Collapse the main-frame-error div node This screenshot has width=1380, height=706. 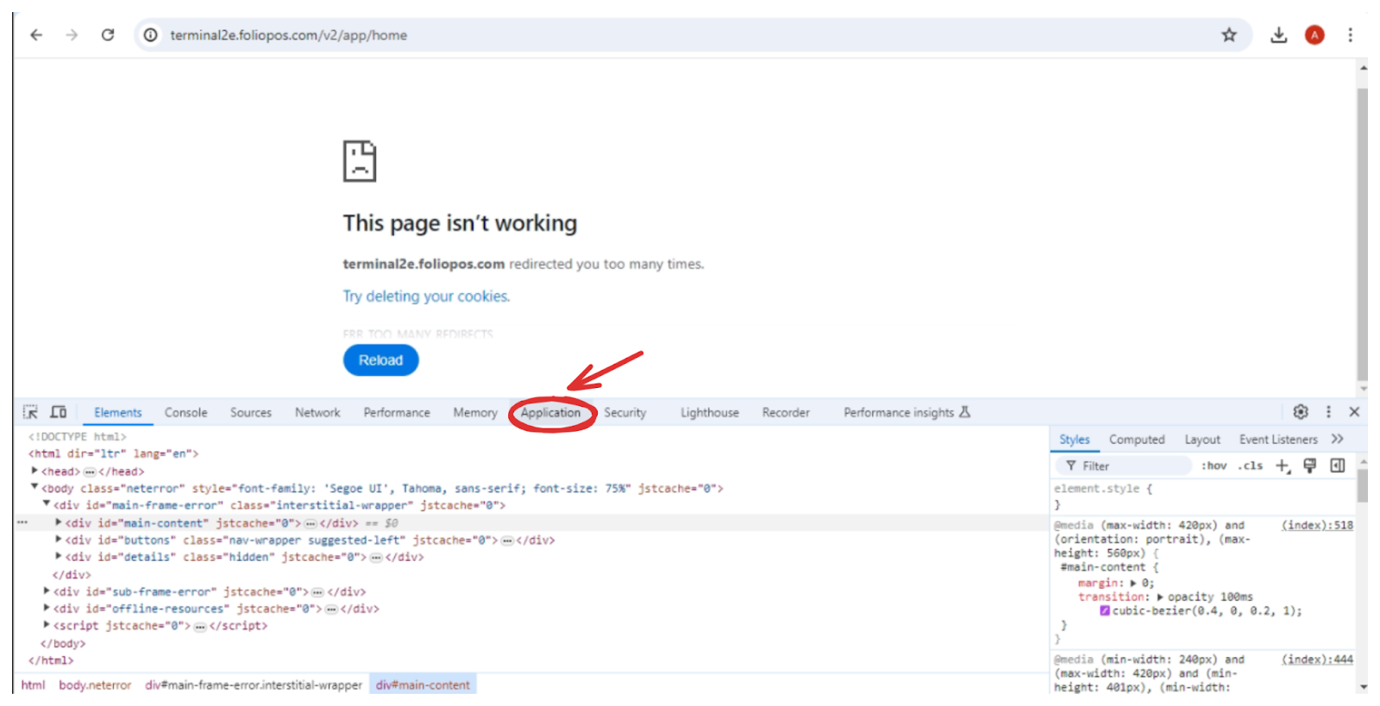[47, 504]
